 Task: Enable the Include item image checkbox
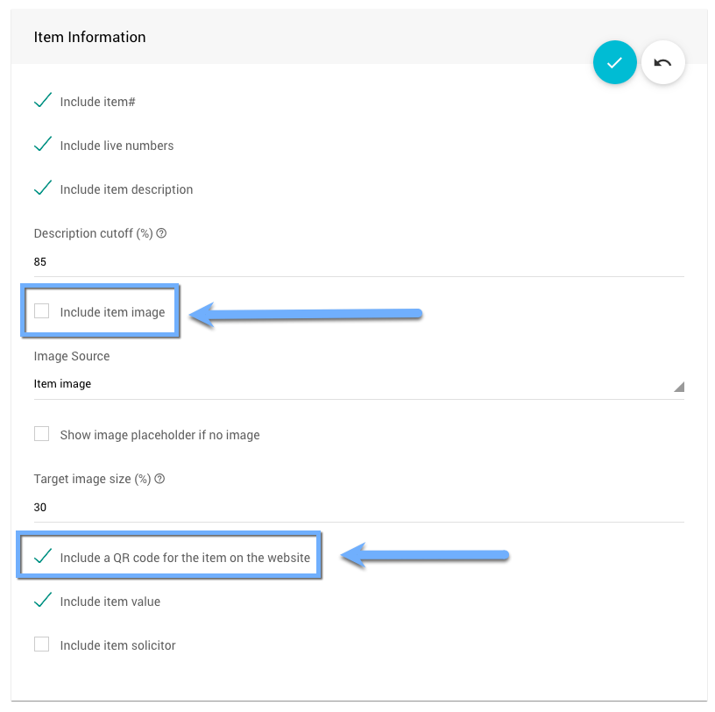(x=42, y=311)
